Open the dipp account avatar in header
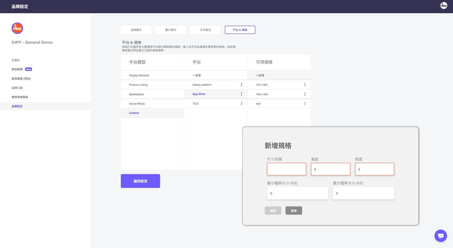The height and width of the screenshot is (248, 453). (x=443, y=5)
